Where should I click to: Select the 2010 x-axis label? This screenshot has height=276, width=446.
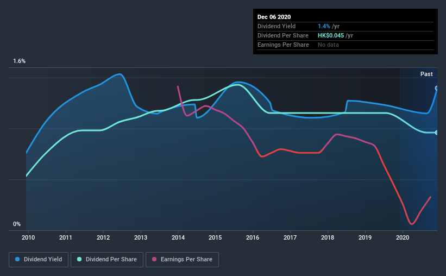point(28,237)
